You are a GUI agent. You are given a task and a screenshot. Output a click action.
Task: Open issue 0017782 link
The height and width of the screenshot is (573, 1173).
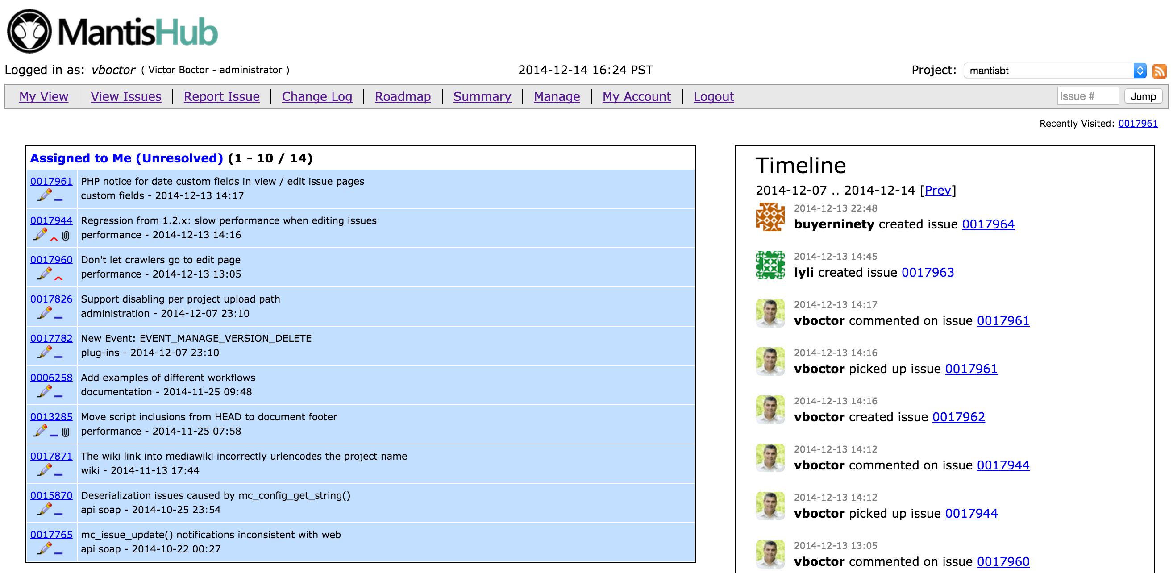tap(51, 338)
